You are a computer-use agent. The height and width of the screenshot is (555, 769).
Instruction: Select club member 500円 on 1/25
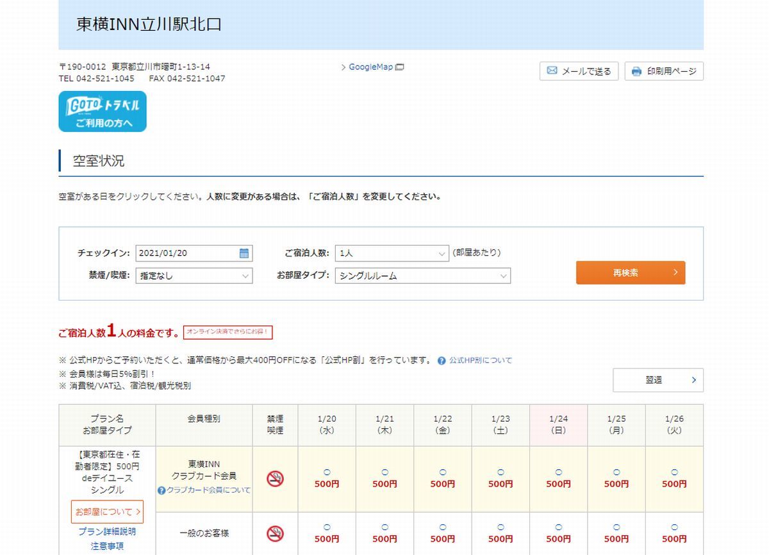tap(616, 484)
